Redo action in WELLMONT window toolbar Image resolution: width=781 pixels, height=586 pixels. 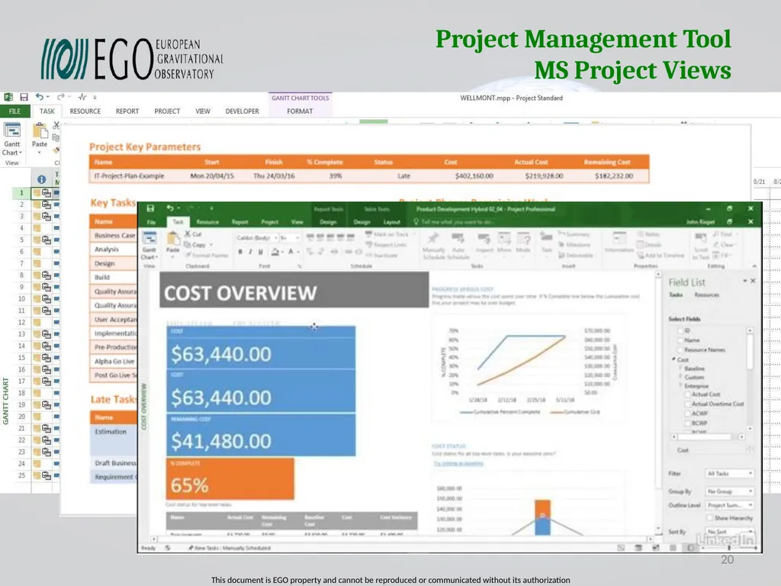pos(61,97)
